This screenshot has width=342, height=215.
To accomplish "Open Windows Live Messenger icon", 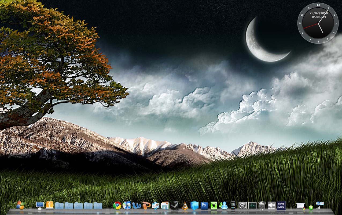I will point(223,206).
